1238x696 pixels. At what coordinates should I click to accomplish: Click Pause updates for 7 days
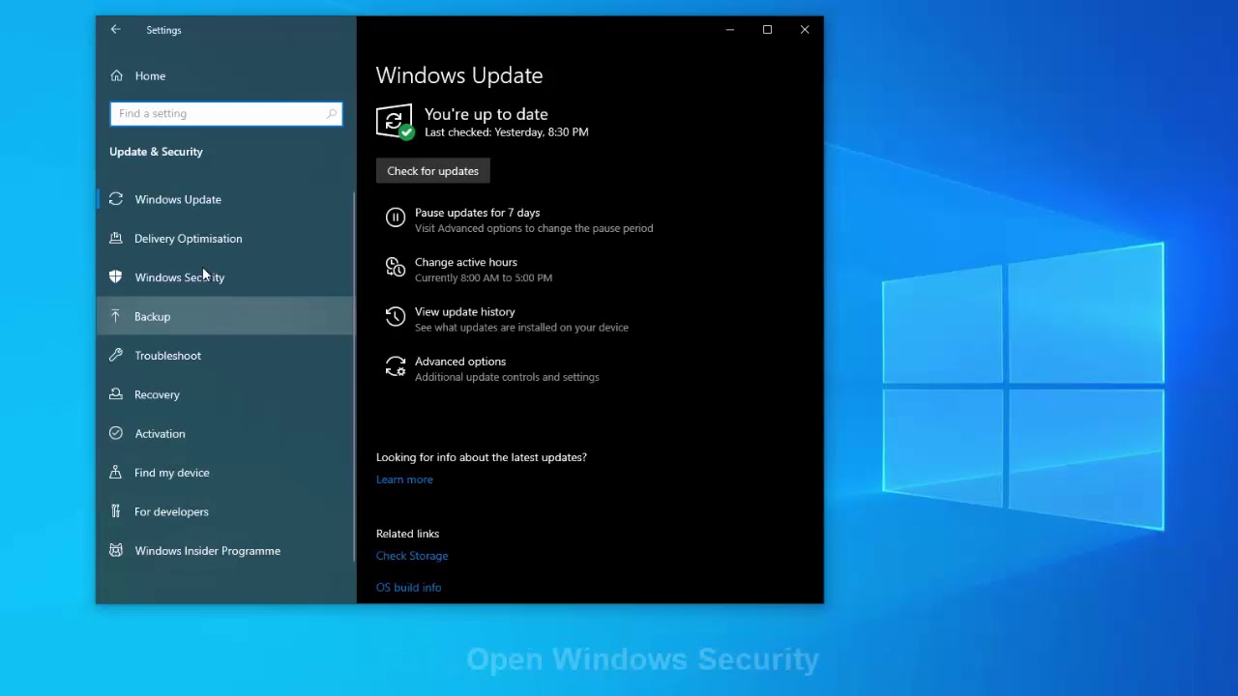click(x=477, y=213)
